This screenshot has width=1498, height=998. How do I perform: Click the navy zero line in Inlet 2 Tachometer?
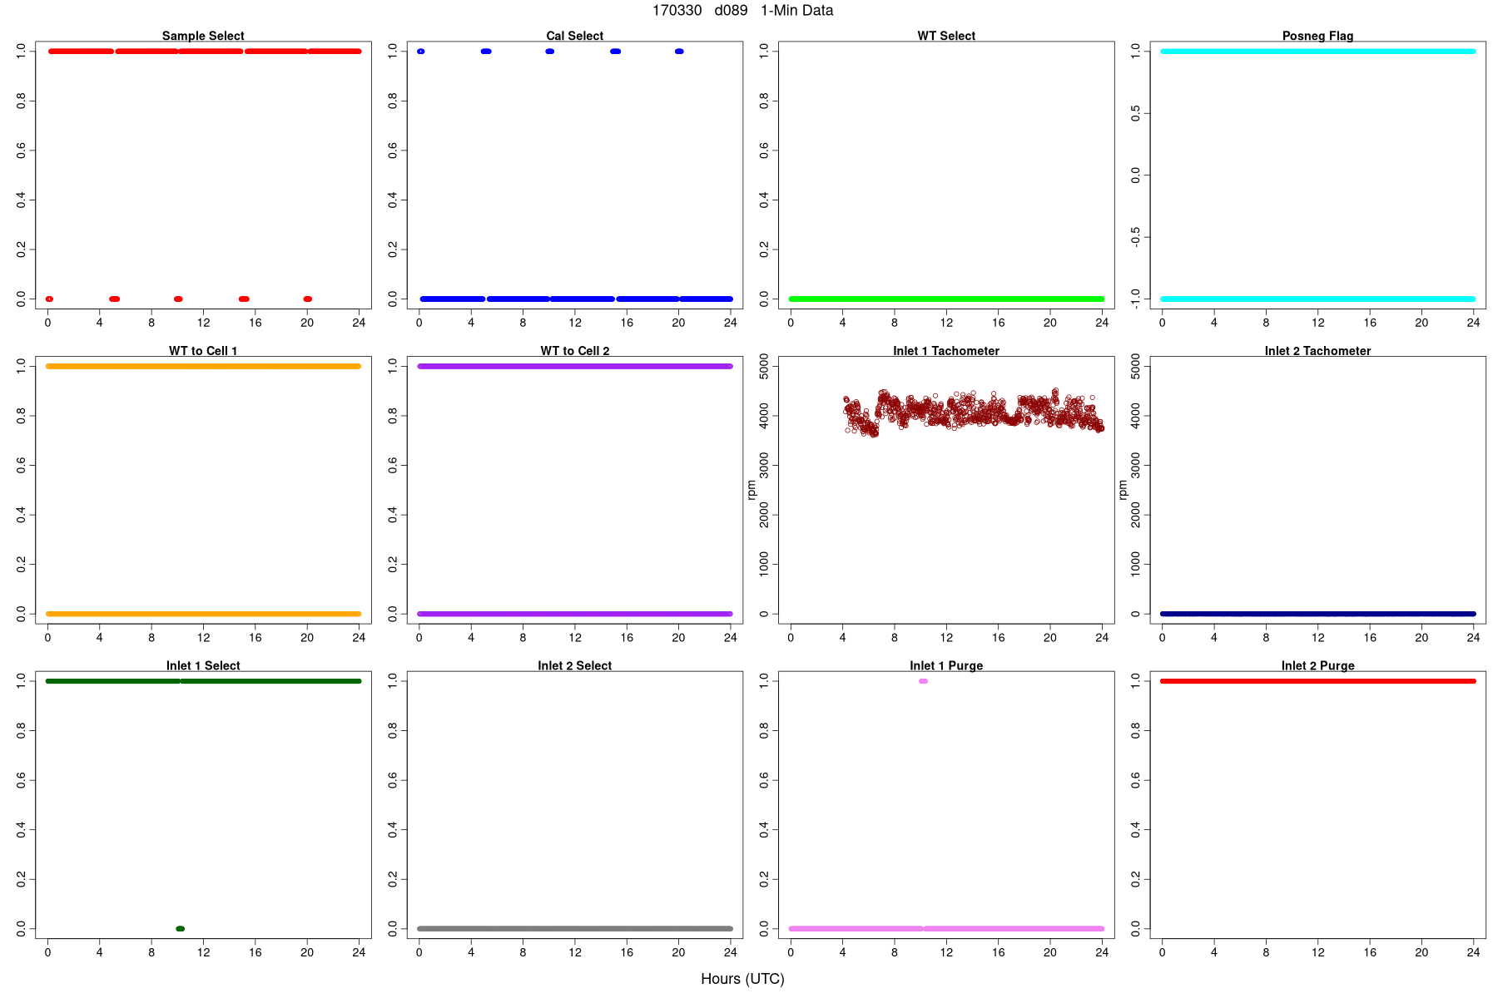1317,614
